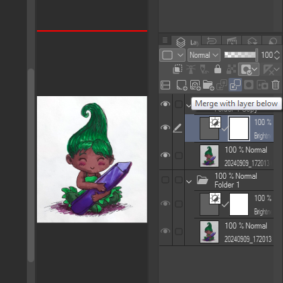Create a New Raster Layer
This screenshot has height=283, width=283.
181,85
